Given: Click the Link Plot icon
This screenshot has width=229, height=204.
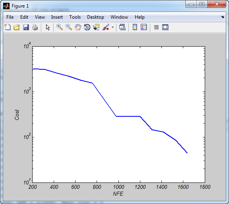Looking at the screenshot, I should coord(122,27).
